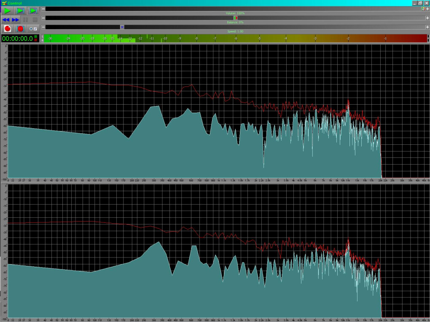Click the Record button with brackets
430x322 pixels.
tap(20, 29)
